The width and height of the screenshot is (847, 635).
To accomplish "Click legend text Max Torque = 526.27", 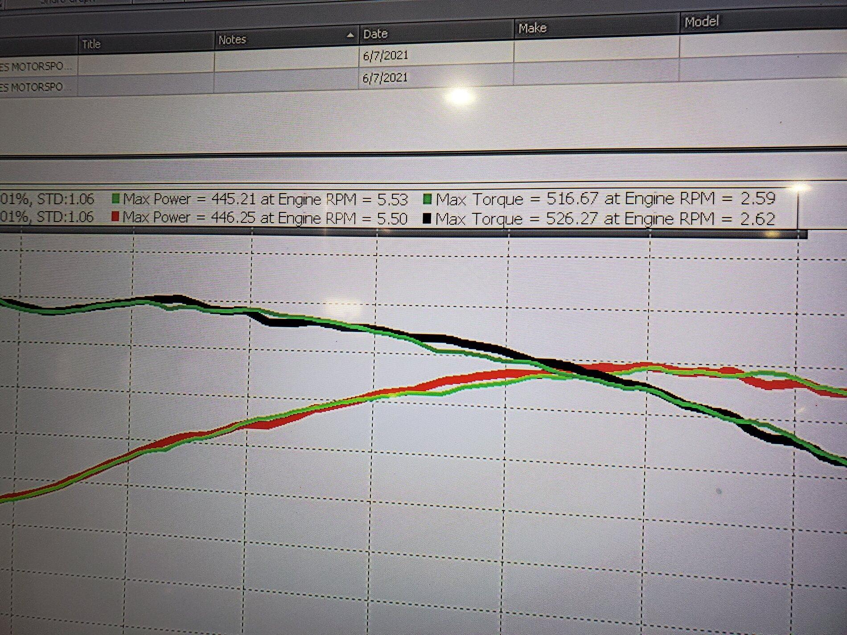I will coord(517,219).
